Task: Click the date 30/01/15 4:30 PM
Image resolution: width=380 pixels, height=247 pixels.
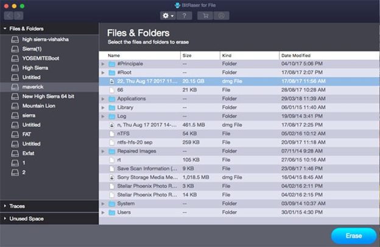Action: click(x=302, y=212)
